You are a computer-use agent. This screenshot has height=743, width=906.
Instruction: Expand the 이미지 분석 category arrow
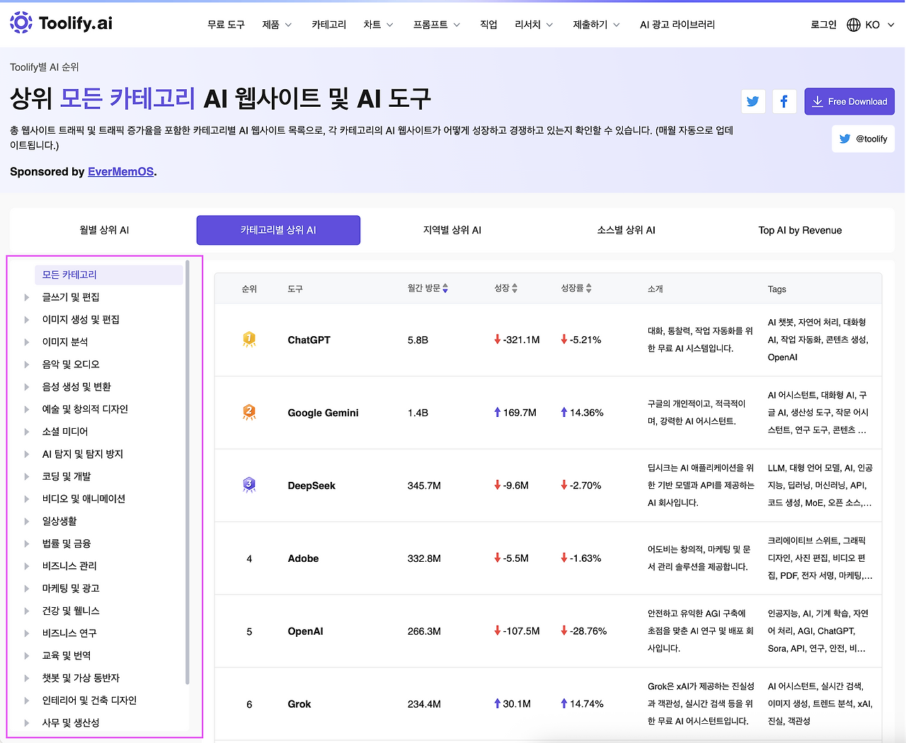(27, 342)
